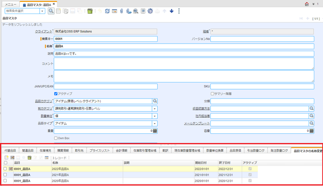Viewport: 323px width, 186px height.
Task: Click the JAN/UPC/EAN input field
Action: coord(106,86)
